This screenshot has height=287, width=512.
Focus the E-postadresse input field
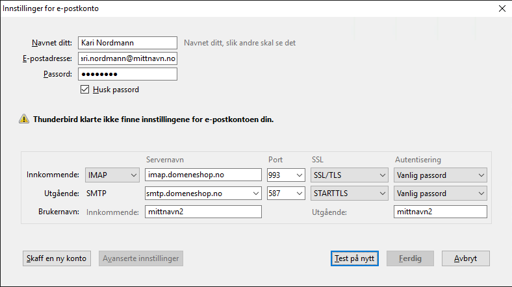tap(127, 58)
